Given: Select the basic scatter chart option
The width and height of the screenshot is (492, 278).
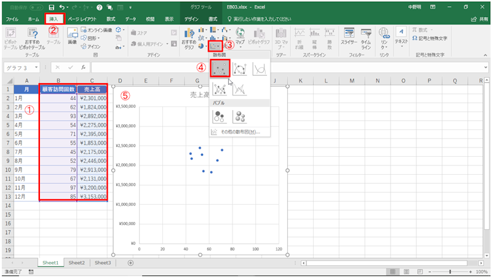Looking at the screenshot, I should [x=221, y=69].
